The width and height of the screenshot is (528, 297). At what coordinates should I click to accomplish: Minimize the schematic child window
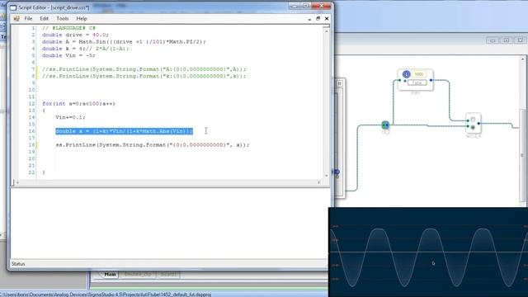tap(493, 40)
